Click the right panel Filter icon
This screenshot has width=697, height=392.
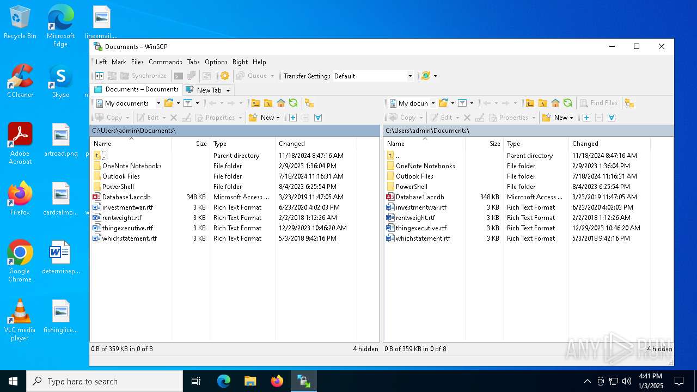(462, 103)
